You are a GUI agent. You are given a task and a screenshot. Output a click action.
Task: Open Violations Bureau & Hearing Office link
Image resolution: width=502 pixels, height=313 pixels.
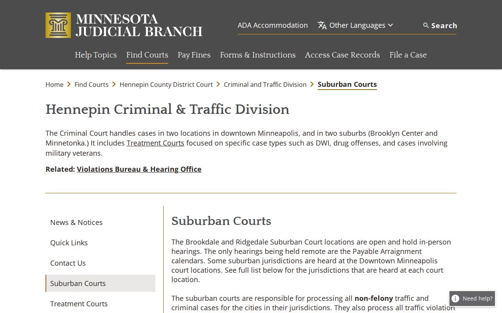pyautogui.click(x=139, y=169)
